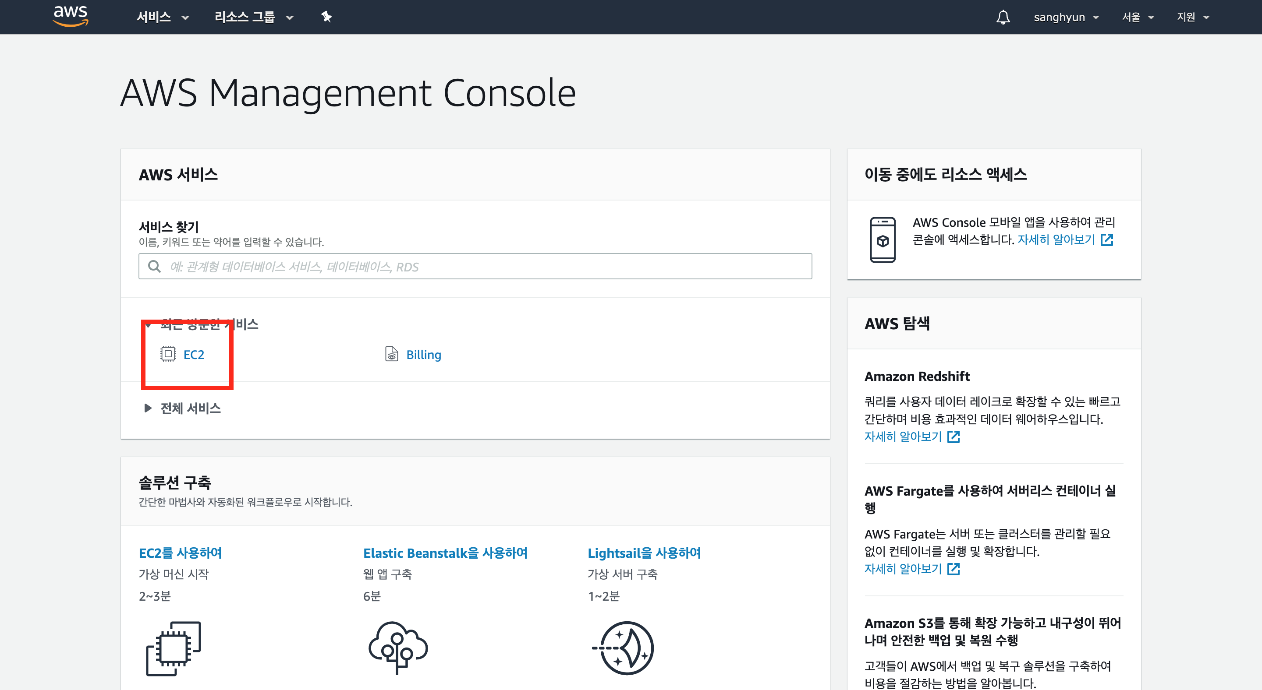The width and height of the screenshot is (1262, 690).
Task: Click the mobile phone app icon
Action: [x=883, y=240]
